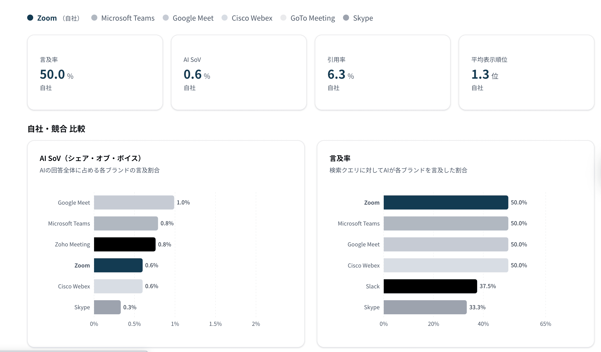The height and width of the screenshot is (352, 601).
Task: Click the black Slack 37.5% bar
Action: tap(430, 286)
